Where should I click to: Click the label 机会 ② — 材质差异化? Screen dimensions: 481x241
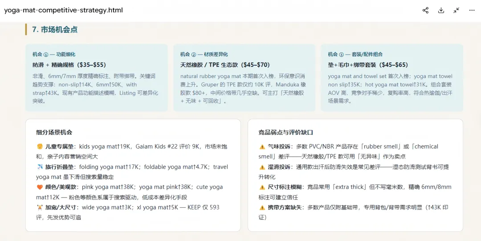[204, 54]
